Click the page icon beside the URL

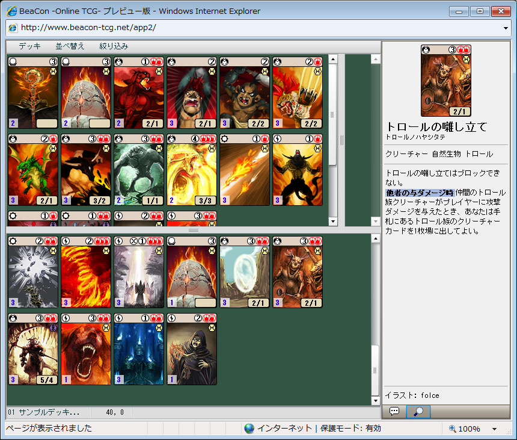coord(13,28)
